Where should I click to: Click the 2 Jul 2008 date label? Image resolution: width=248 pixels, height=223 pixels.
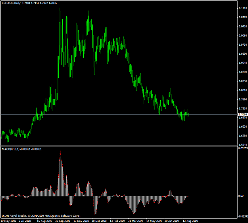[x=25, y=221]
